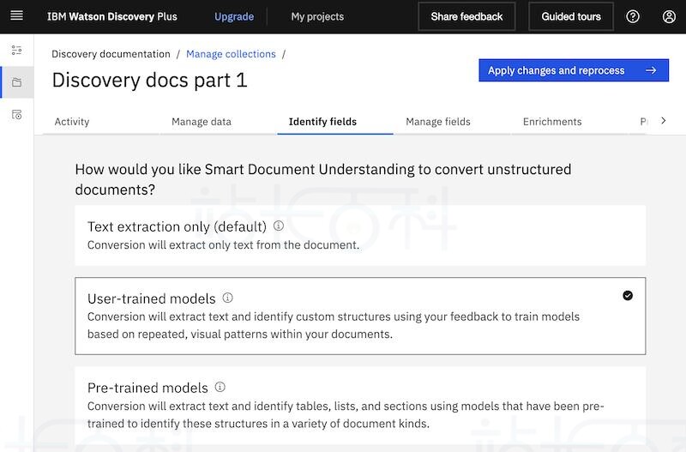Screen dimensions: 686x452
Task: Select the User-trained models option card
Action: [360, 316]
